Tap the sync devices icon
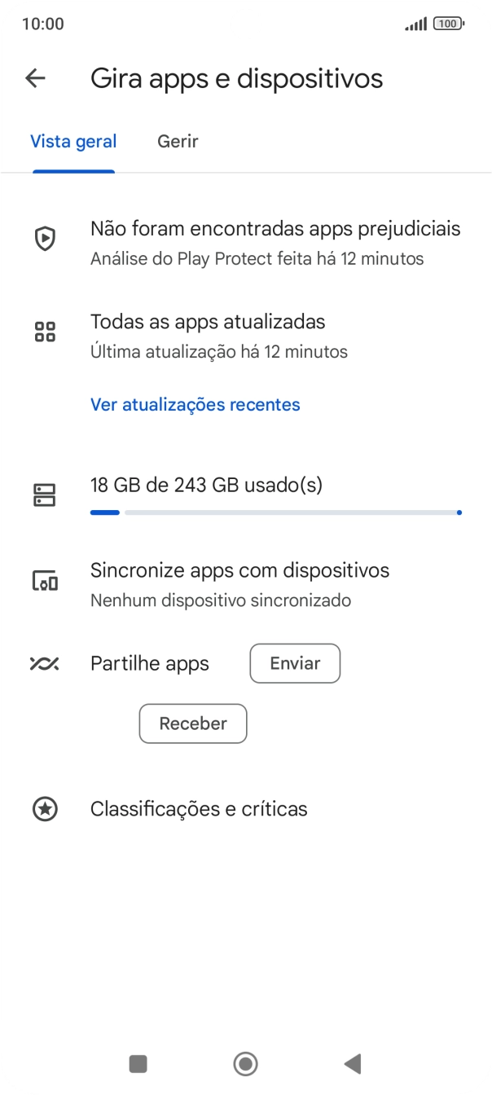 tap(45, 581)
